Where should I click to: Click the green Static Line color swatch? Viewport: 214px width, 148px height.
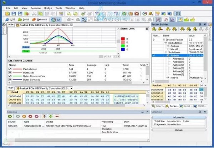click(123, 46)
